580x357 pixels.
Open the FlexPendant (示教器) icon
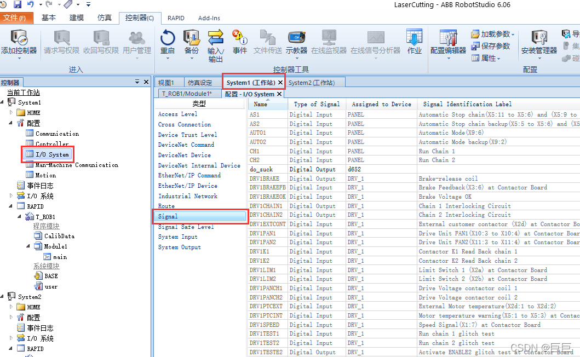tap(297, 38)
